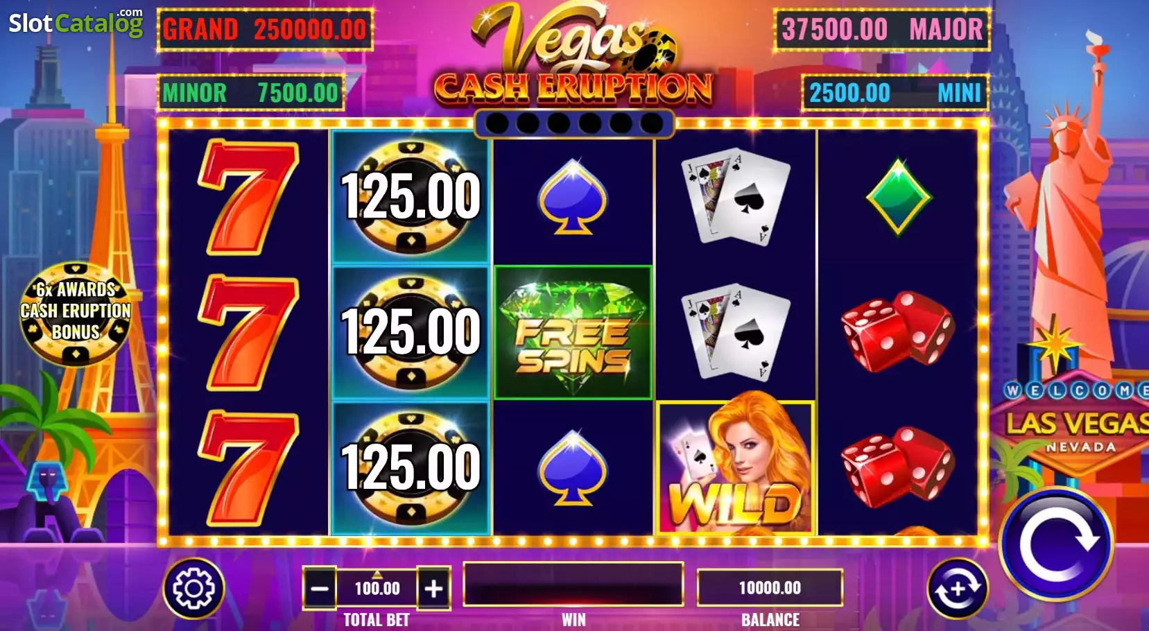The height and width of the screenshot is (631, 1149).
Task: Select the green diamond suit symbol
Action: tap(899, 197)
